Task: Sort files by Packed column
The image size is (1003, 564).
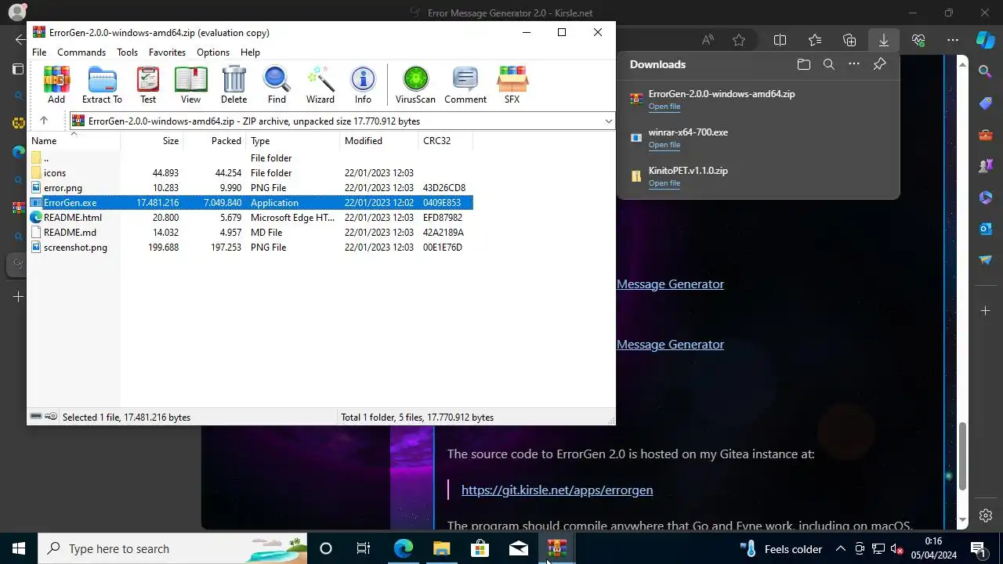Action: pos(214,141)
